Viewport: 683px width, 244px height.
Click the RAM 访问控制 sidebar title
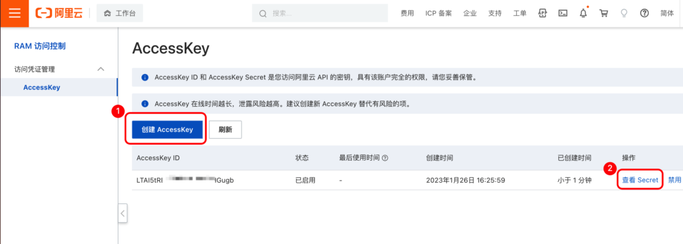(40, 46)
